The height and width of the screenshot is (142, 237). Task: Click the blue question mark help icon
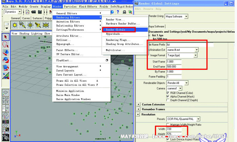(118, 12)
